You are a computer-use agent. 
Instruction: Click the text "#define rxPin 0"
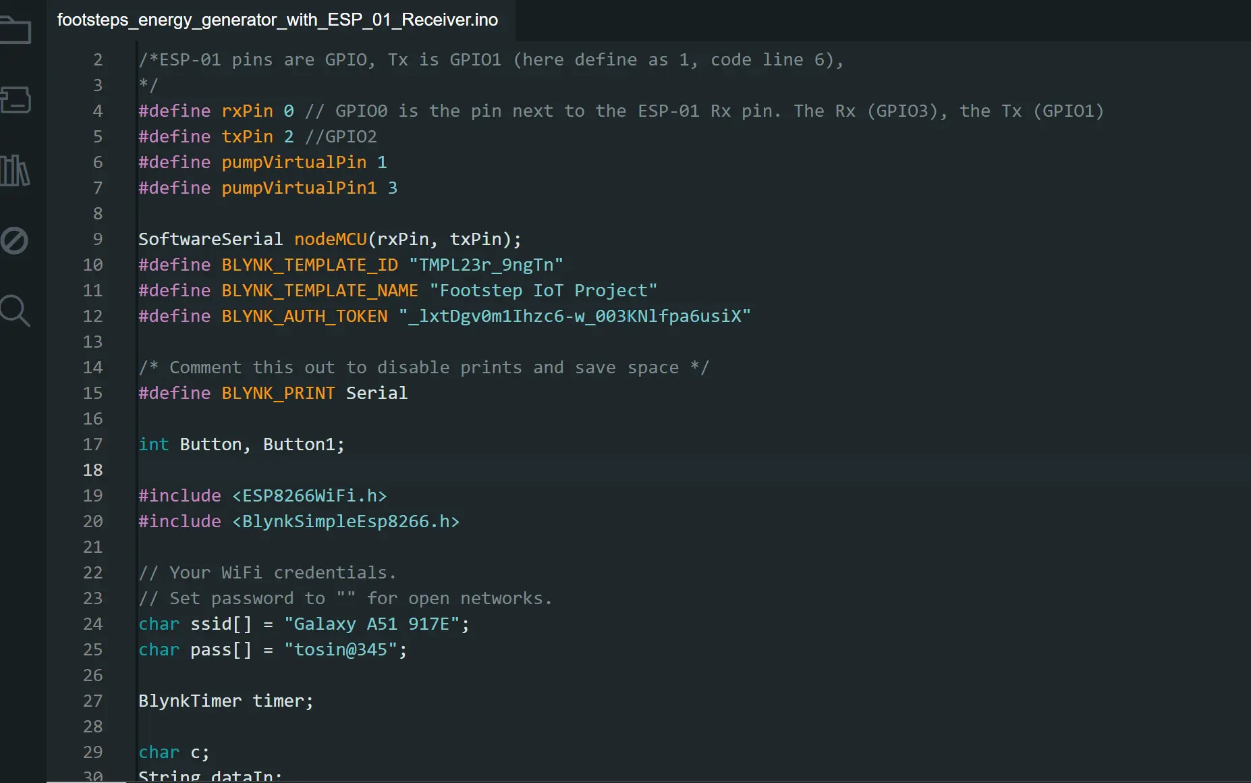tap(216, 111)
